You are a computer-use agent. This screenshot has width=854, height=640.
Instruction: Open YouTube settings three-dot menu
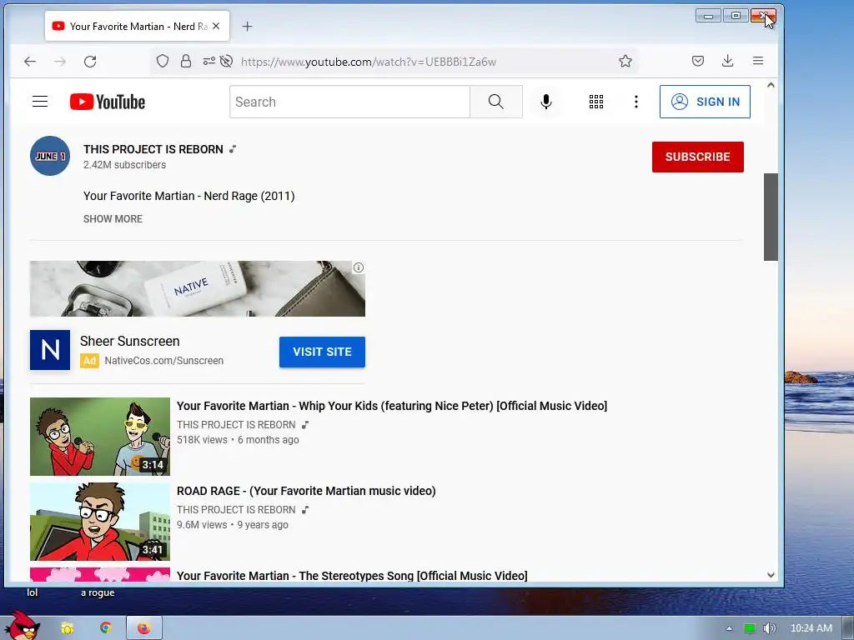[636, 102]
